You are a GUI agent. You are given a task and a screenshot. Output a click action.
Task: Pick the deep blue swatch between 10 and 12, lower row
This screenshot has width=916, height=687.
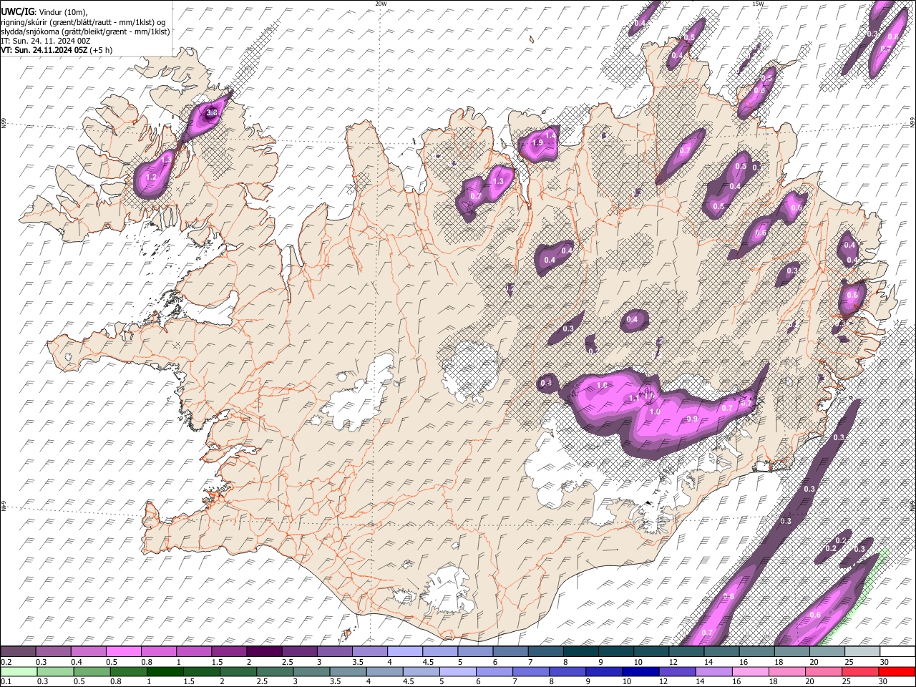(640, 671)
